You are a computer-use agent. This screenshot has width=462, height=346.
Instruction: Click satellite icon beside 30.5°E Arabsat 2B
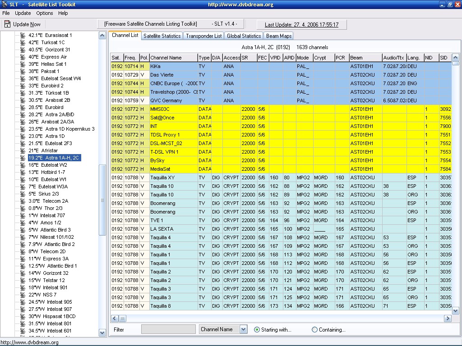click(23, 100)
